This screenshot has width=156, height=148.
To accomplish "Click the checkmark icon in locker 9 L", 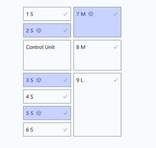I will tap(115, 80).
